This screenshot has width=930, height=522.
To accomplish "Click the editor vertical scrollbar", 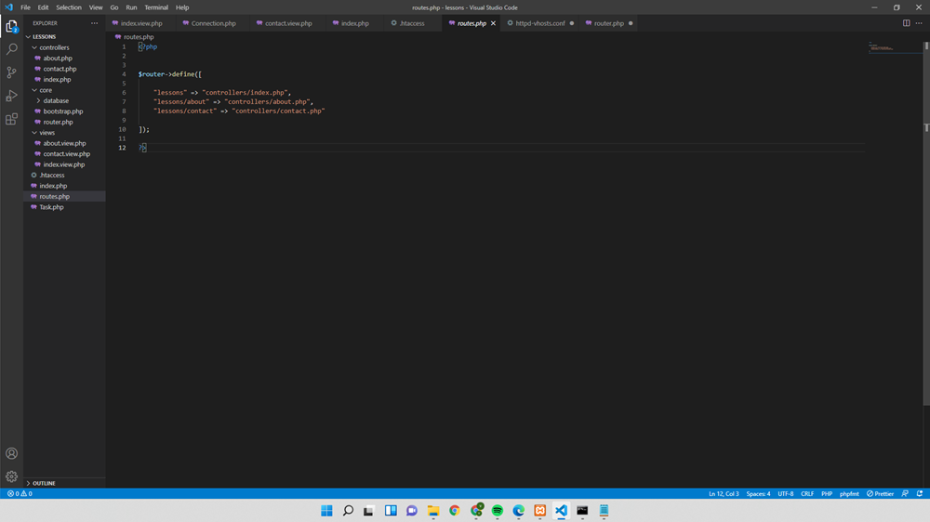I will tap(926, 224).
